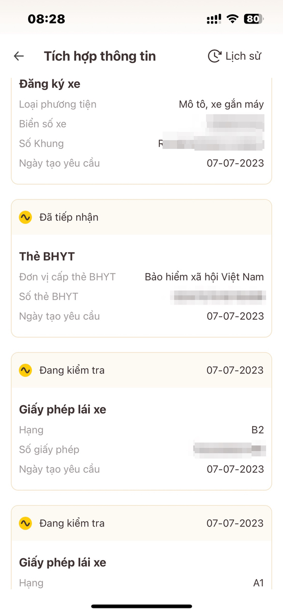Image resolution: width=283 pixels, height=614 pixels.
Task: Tap the yellow status icon beside Đã tiếp nhận
Action: coord(26,217)
